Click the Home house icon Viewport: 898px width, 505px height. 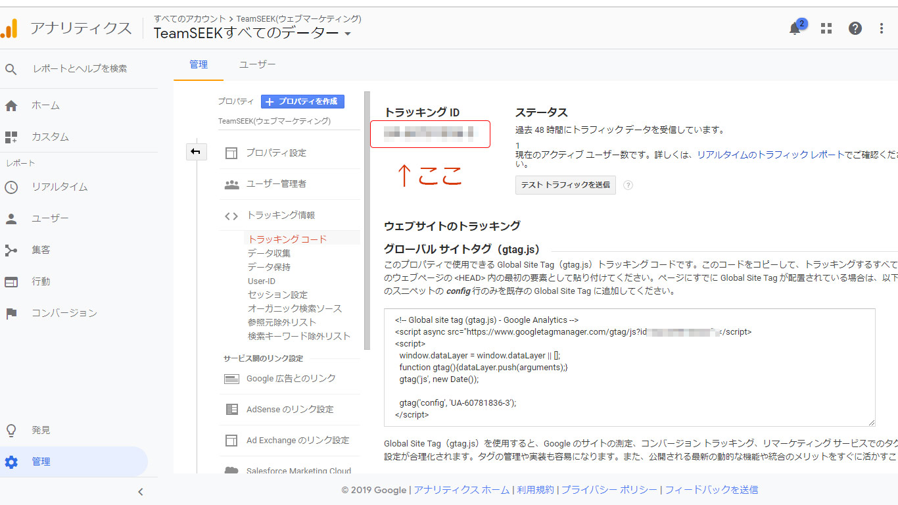tap(11, 105)
